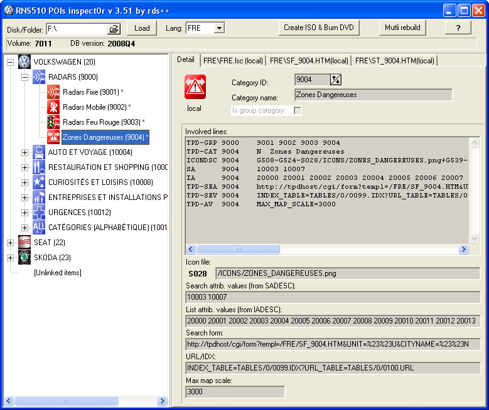Click the Urgences category icon
This screenshot has height=410, width=489.
pos(39,213)
